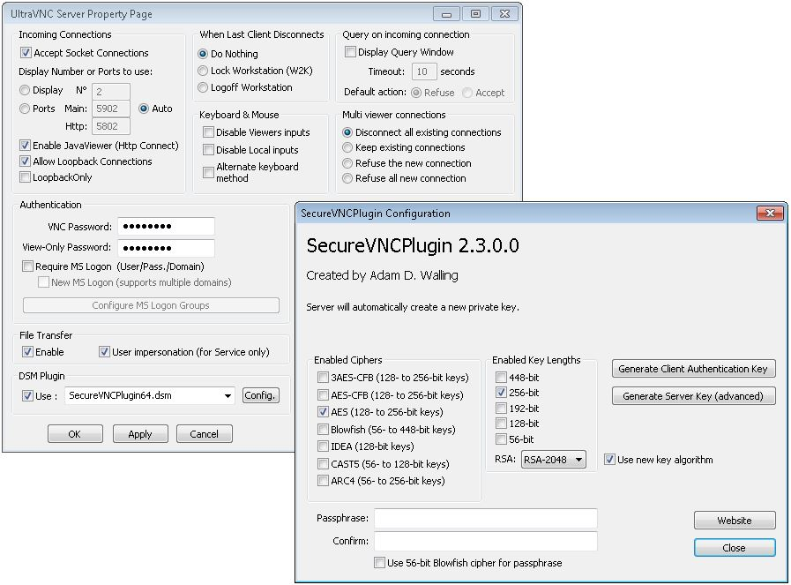This screenshot has height=585, width=791.
Task: Check the 192-bit key length
Action: pos(501,408)
